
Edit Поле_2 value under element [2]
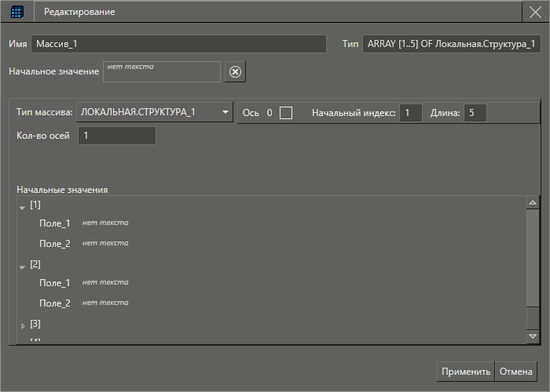[x=105, y=303]
